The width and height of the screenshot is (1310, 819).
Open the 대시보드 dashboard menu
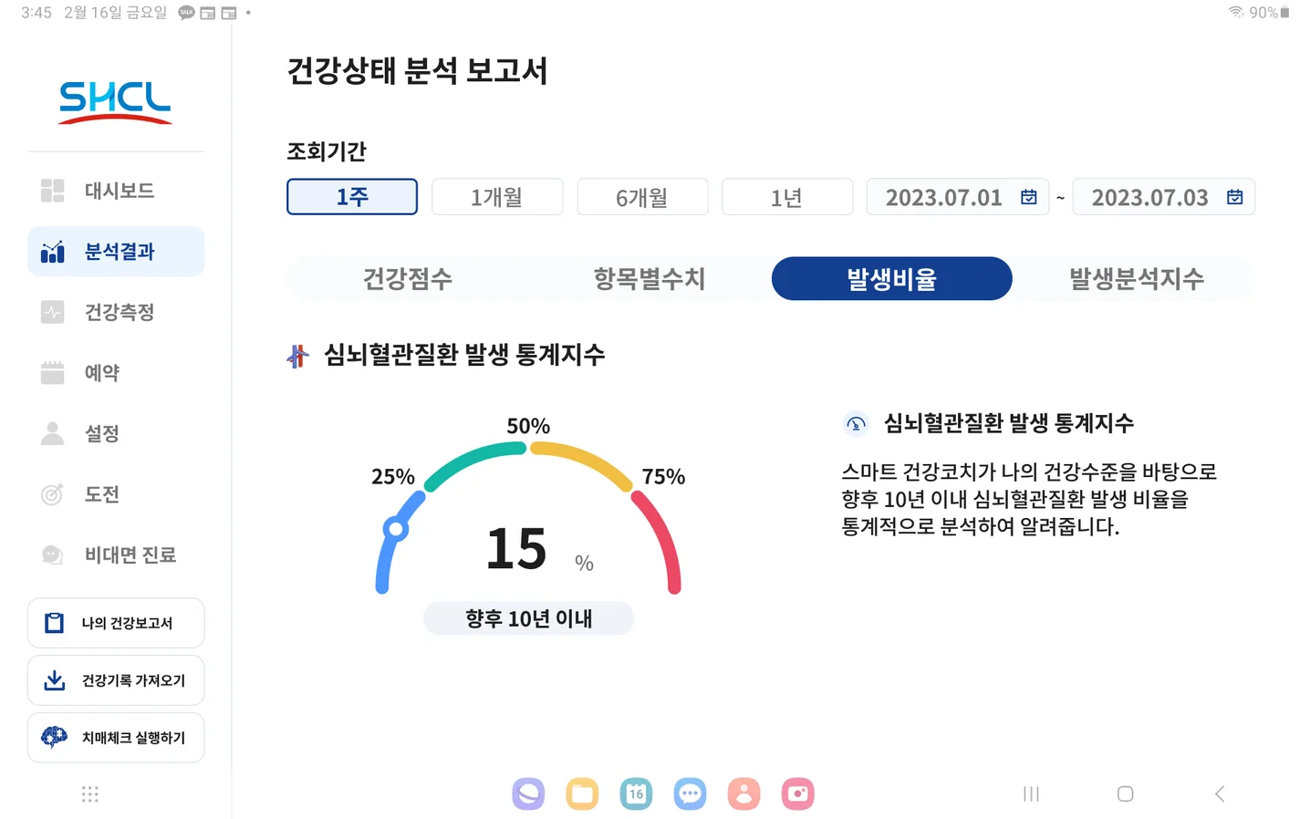tap(116, 191)
